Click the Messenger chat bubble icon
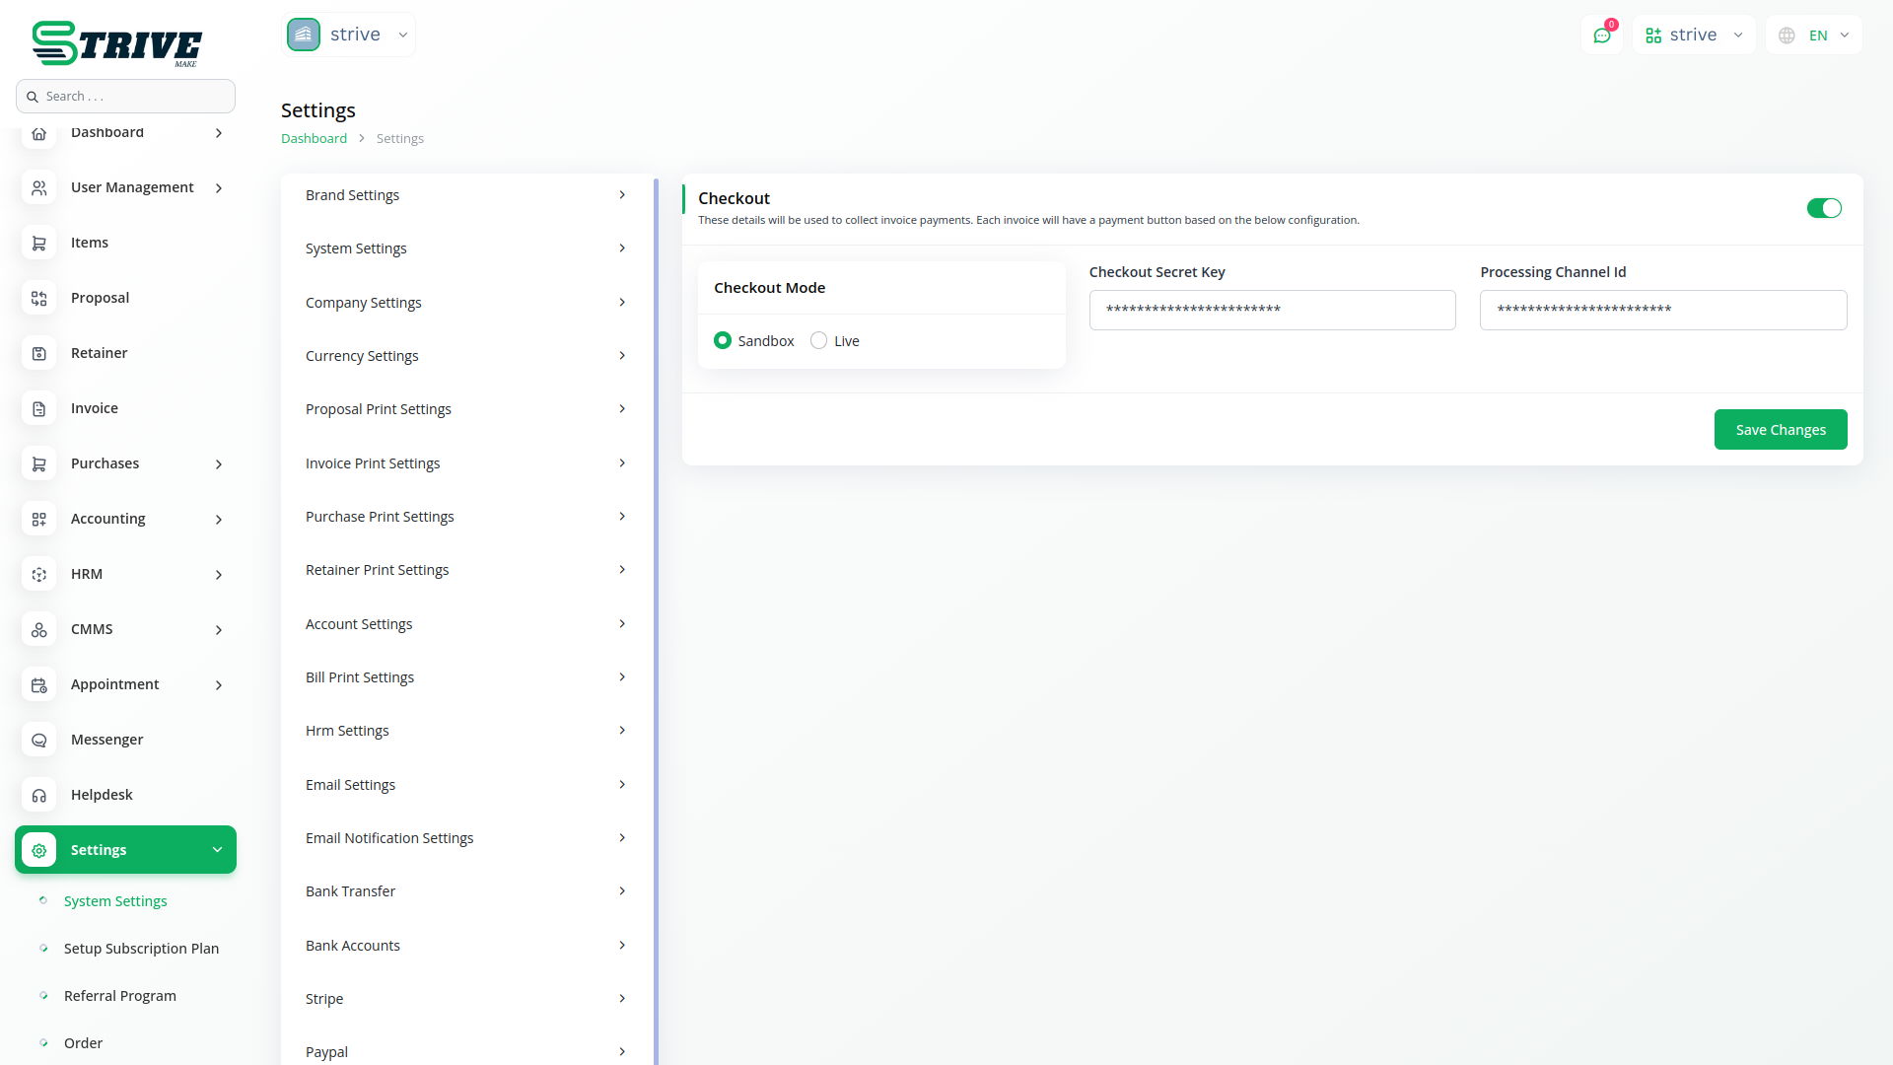The height and width of the screenshot is (1065, 1893). click(39, 740)
